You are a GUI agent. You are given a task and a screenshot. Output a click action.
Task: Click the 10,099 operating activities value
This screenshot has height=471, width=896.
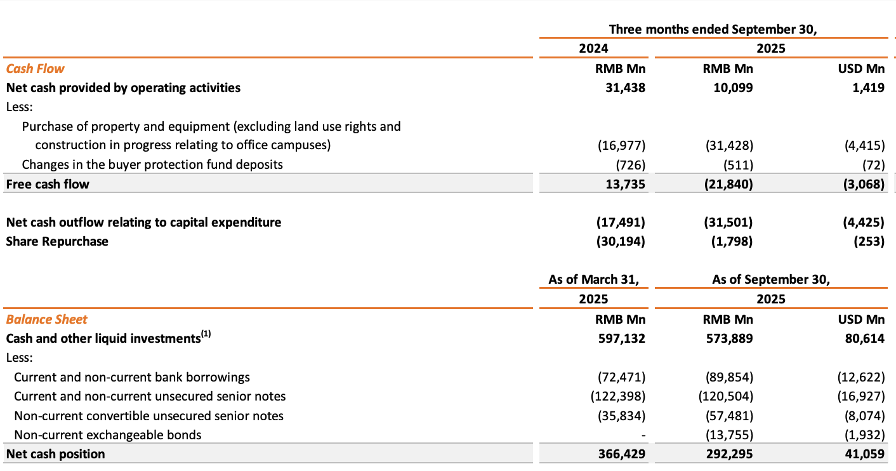pyautogui.click(x=732, y=88)
